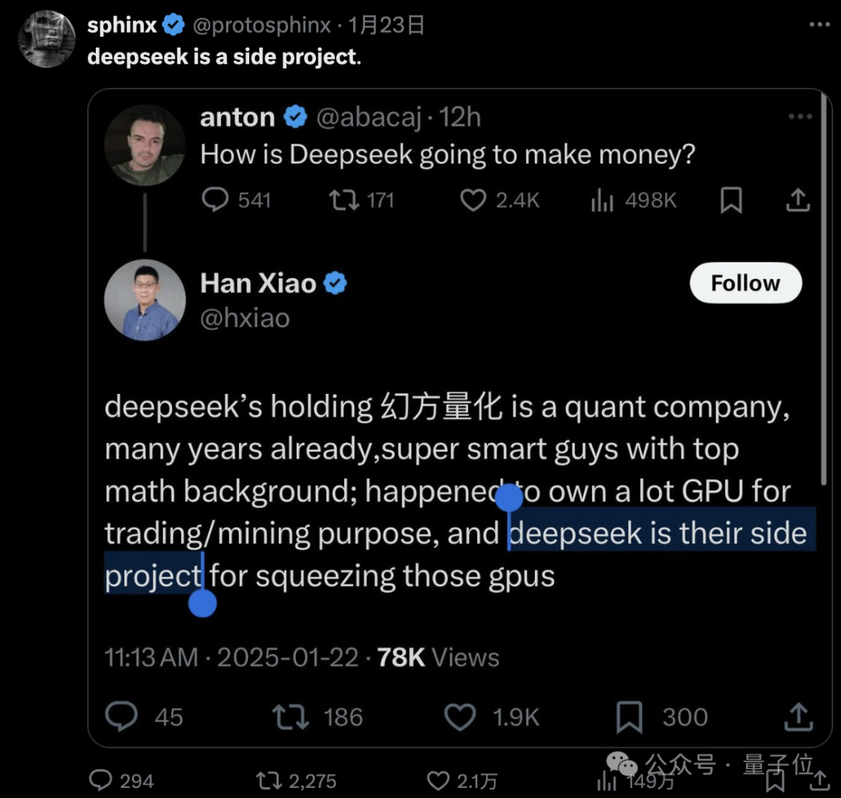Open the 1月23日 timestamp link
Viewport: 841px width, 798px height.
386,24
